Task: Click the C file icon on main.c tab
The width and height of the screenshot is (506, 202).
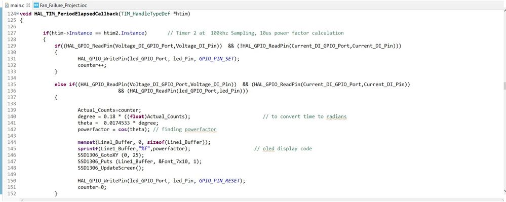Action: (7, 5)
